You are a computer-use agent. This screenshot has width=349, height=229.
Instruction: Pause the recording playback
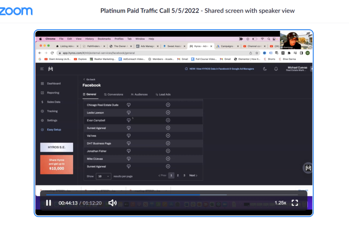click(49, 203)
